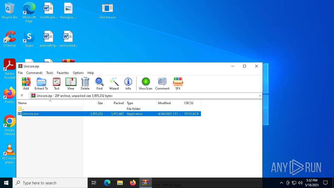Viewport: 334px width, 188px height.
Task: Open the File menu
Action: click(x=20, y=73)
